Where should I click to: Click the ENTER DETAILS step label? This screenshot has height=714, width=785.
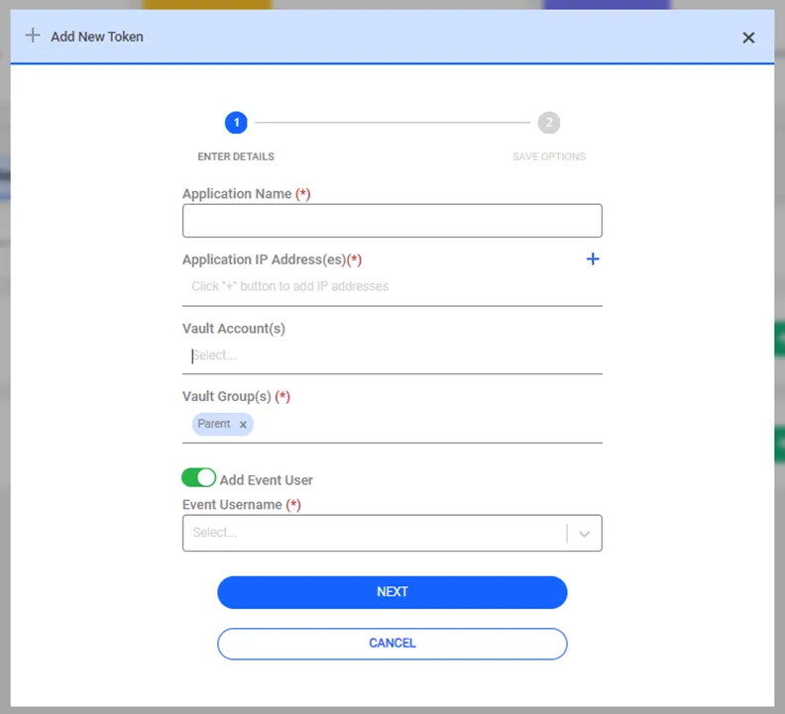pos(236,156)
